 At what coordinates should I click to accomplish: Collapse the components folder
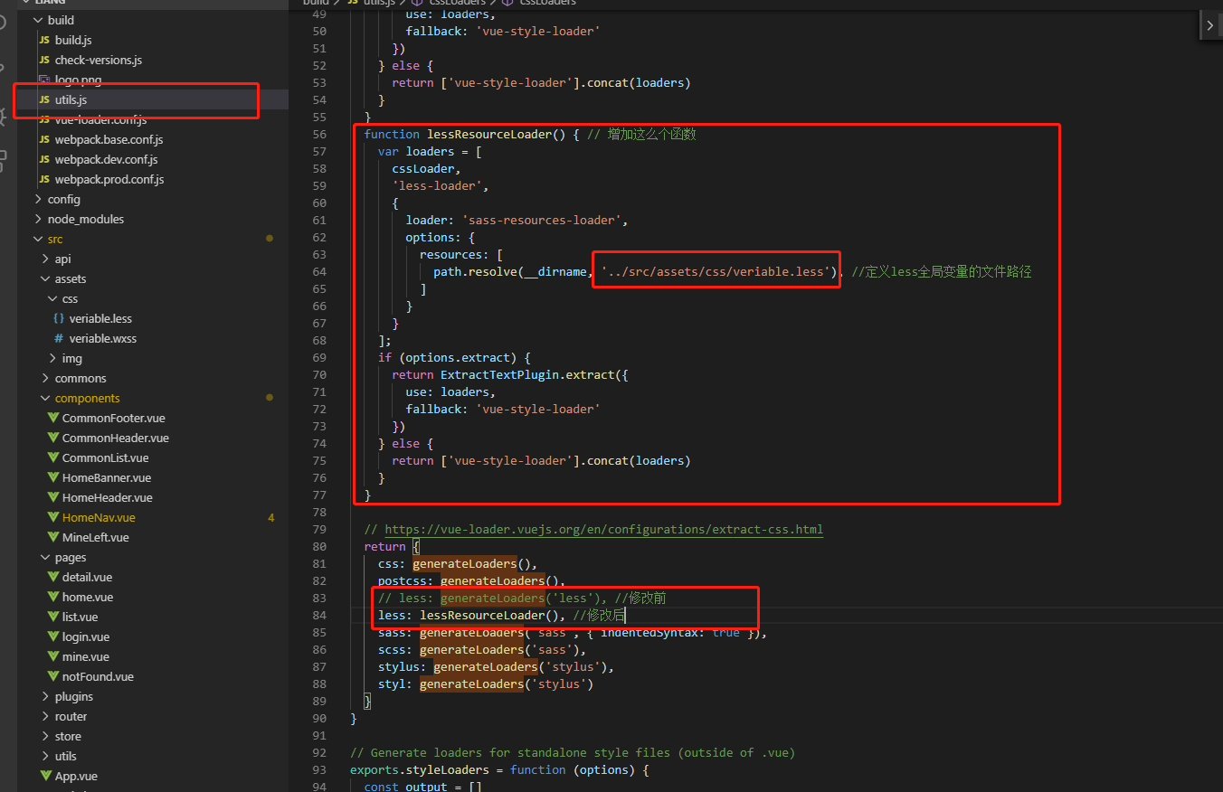pyautogui.click(x=45, y=398)
